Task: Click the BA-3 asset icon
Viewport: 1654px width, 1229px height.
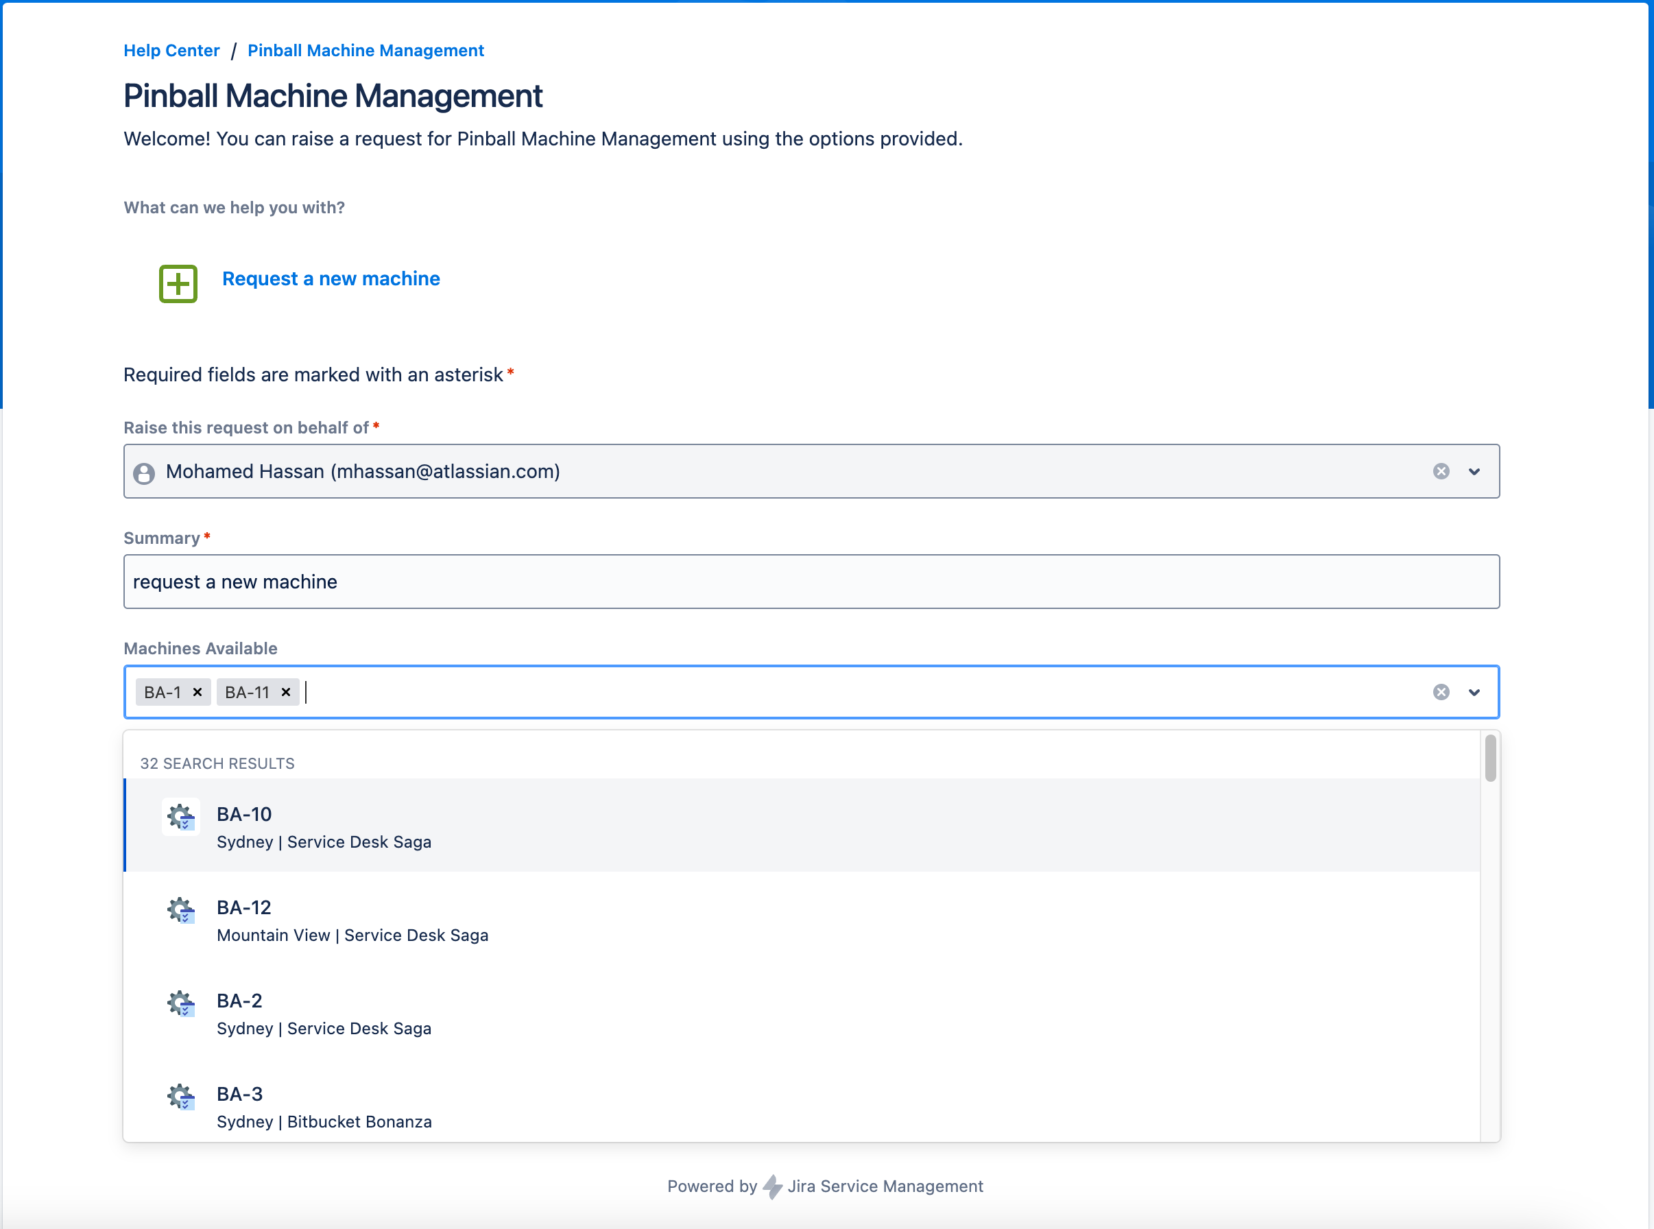Action: [x=181, y=1096]
